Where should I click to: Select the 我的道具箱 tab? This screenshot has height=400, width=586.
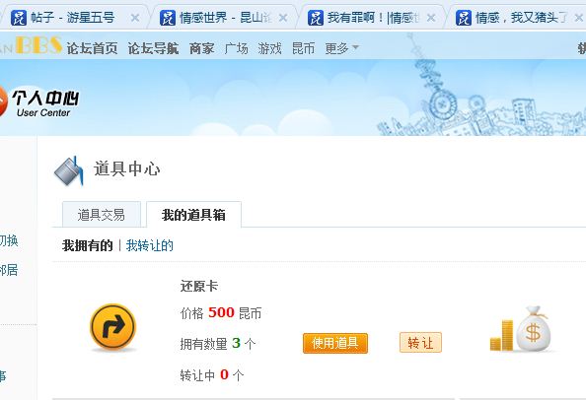(193, 215)
